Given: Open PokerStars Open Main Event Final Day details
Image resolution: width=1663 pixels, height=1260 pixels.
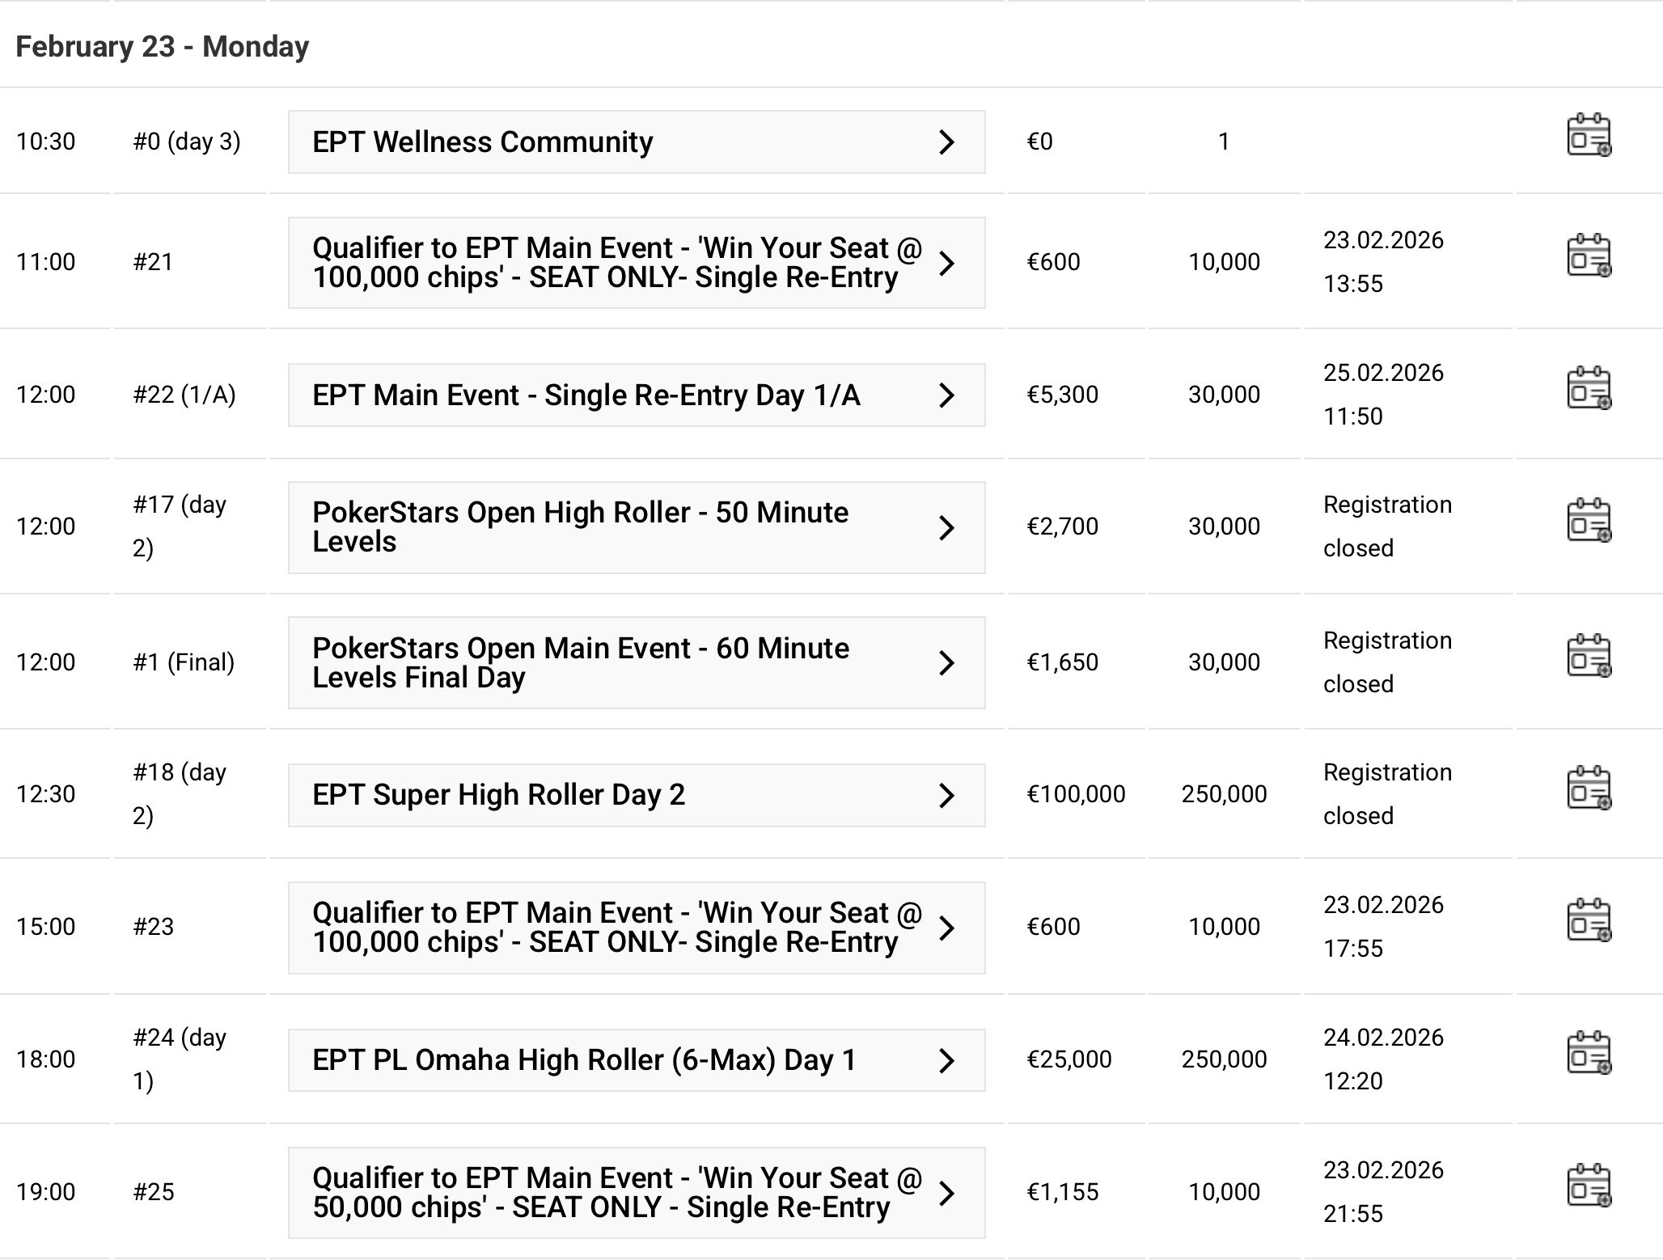Looking at the screenshot, I should (x=580, y=663).
